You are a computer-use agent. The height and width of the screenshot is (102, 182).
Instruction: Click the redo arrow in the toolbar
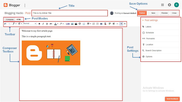[x=9, y=24]
